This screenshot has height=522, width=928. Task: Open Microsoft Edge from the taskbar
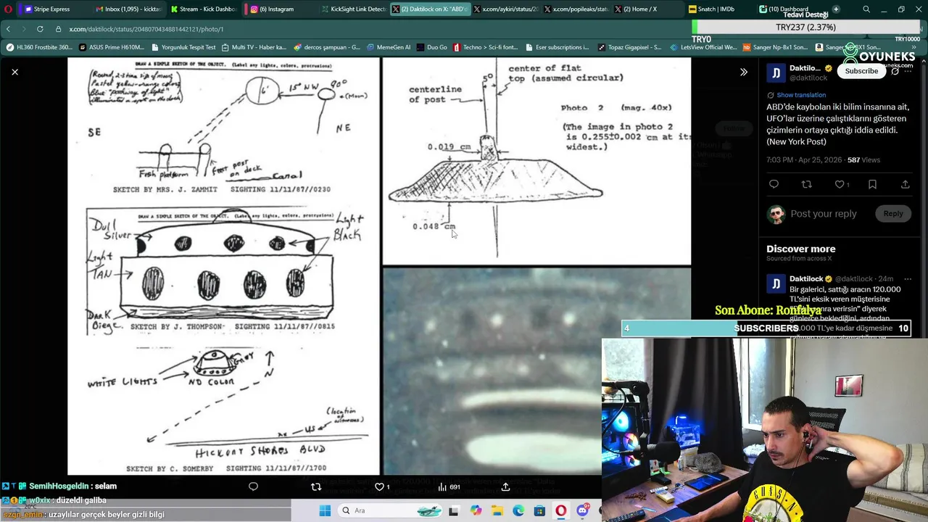click(518, 511)
